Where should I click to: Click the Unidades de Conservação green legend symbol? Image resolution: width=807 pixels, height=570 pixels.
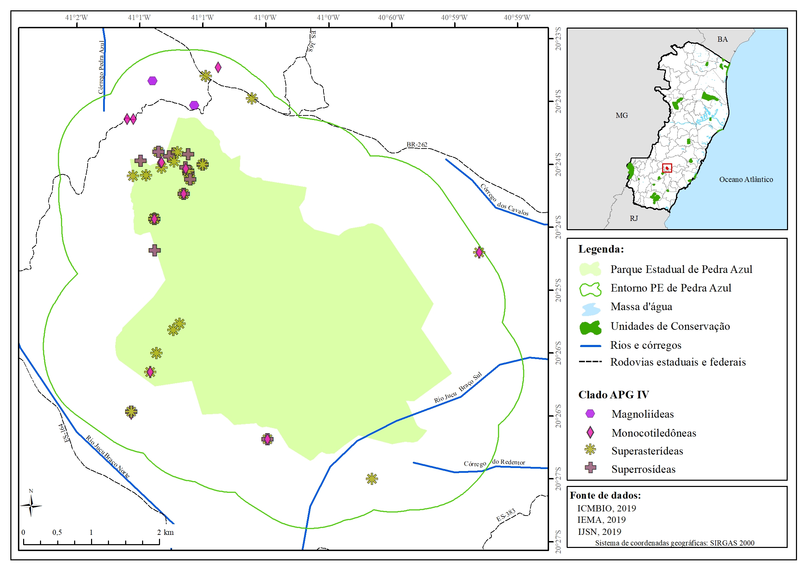click(x=590, y=327)
